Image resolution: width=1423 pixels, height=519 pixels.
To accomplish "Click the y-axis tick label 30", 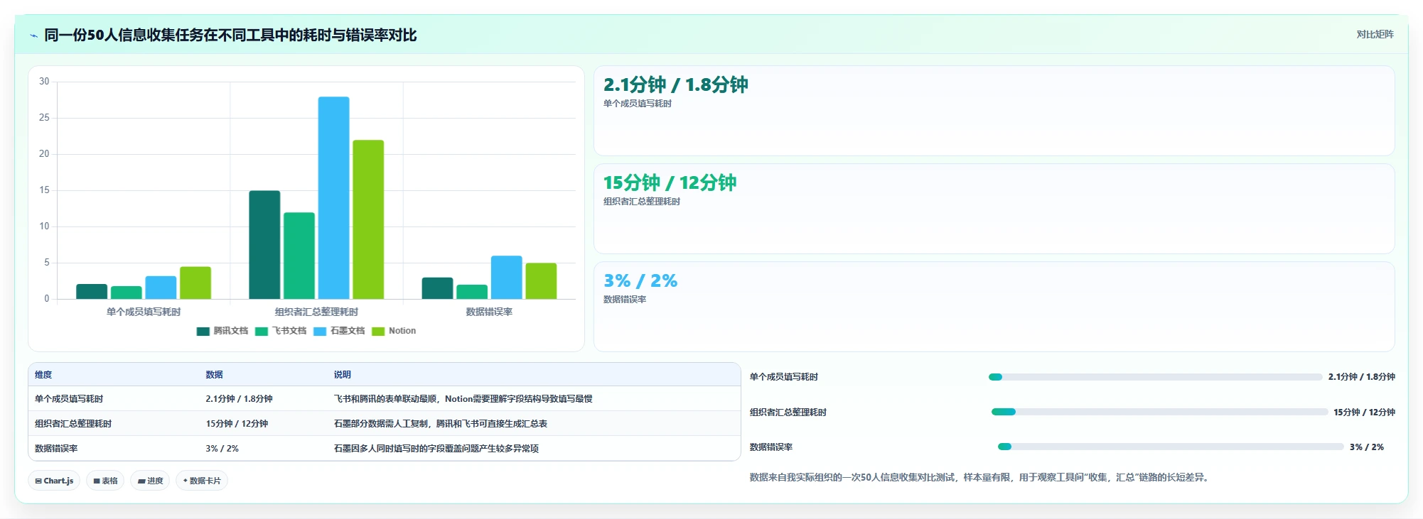I will [x=44, y=82].
